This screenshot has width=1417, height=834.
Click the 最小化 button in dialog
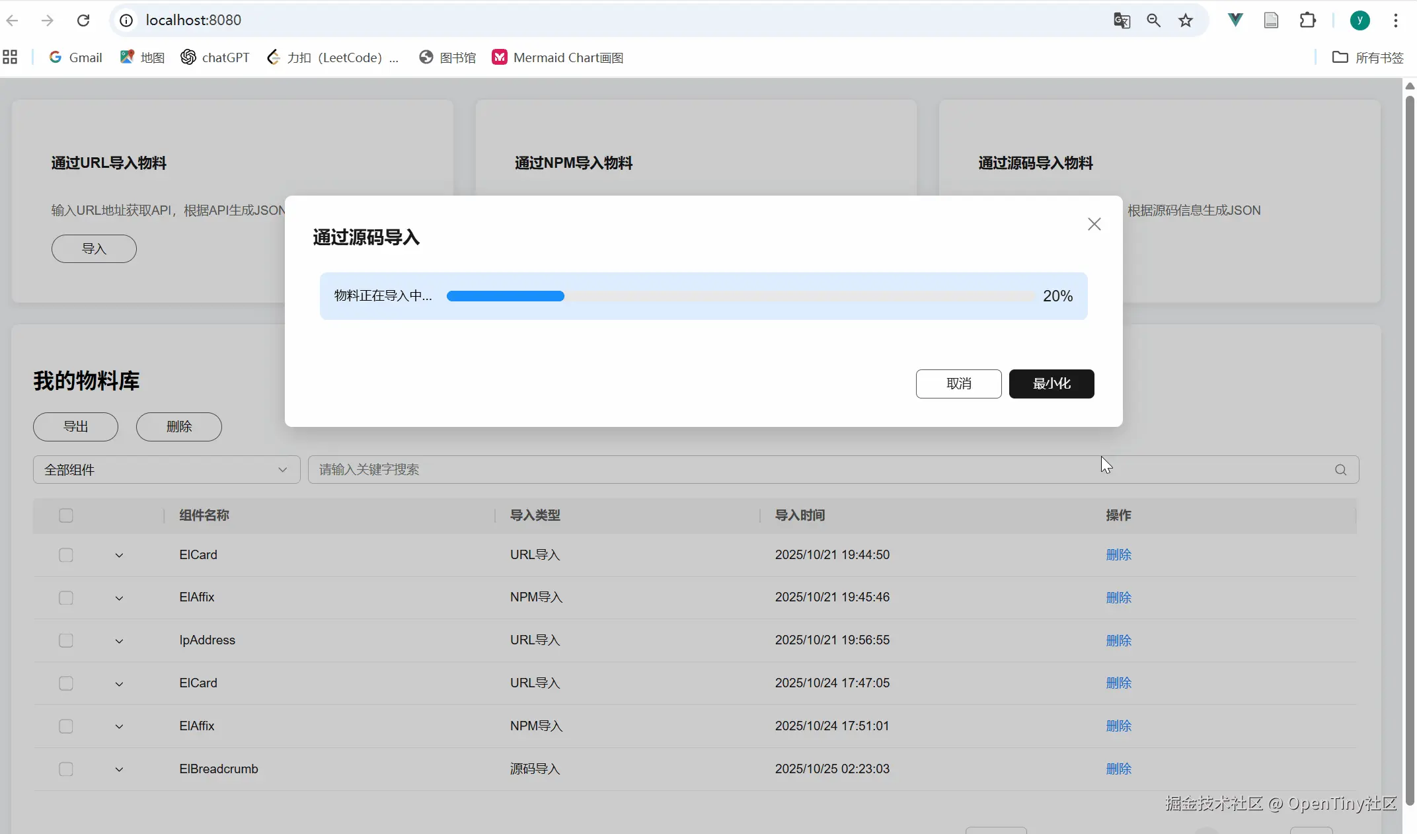pos(1051,384)
